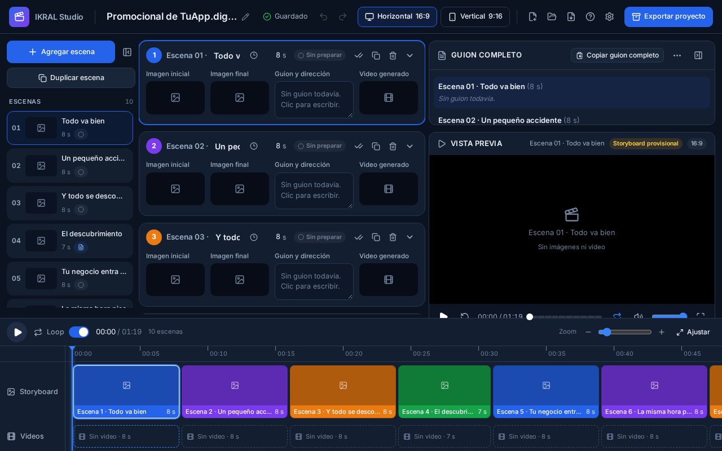
Task: Expand the Escena 01 card chevron
Action: (410, 55)
